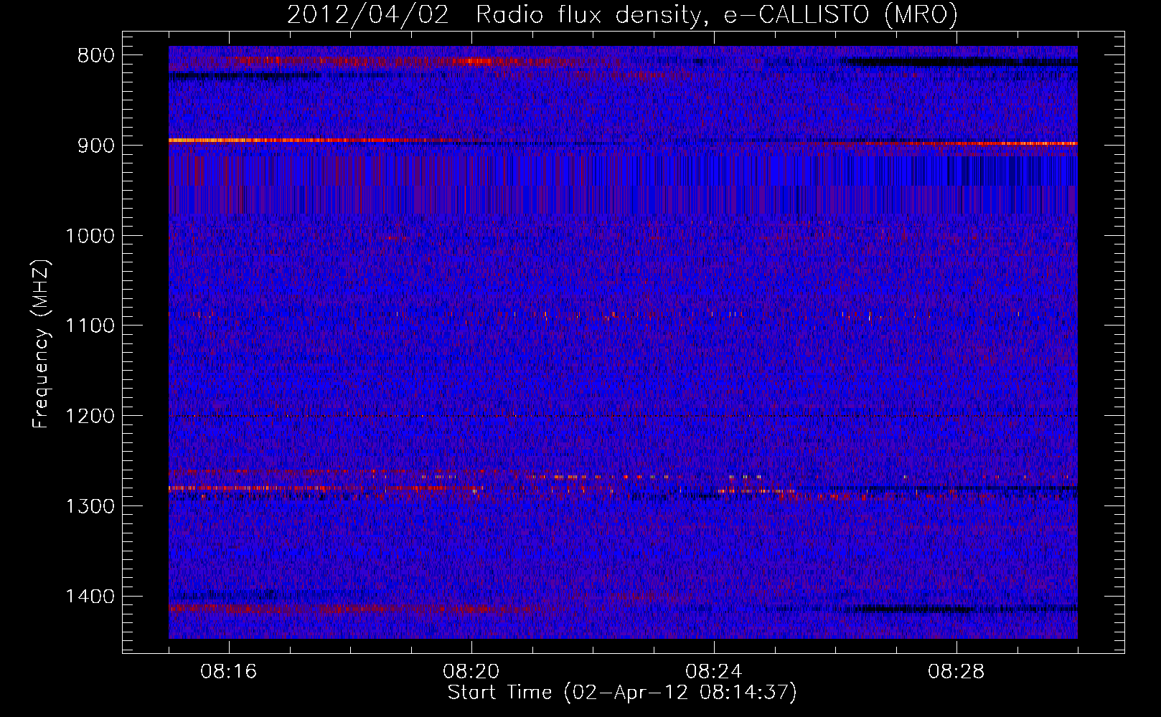
Task: Click the 08:20 time tick label
Action: click(x=471, y=672)
